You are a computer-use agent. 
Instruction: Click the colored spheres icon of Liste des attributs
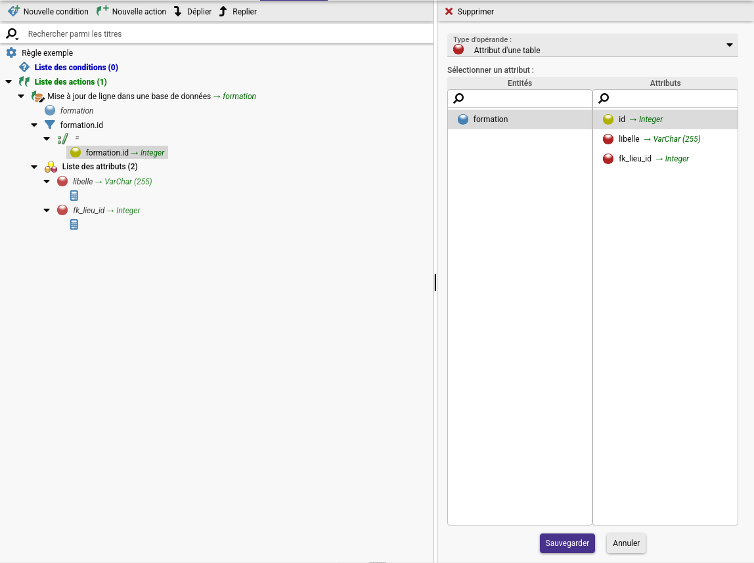51,167
